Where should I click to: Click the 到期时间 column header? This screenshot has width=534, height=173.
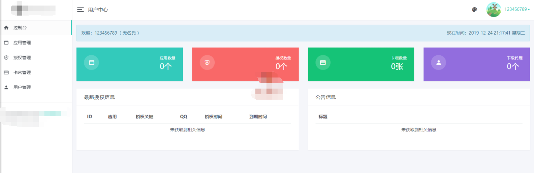click(x=258, y=117)
